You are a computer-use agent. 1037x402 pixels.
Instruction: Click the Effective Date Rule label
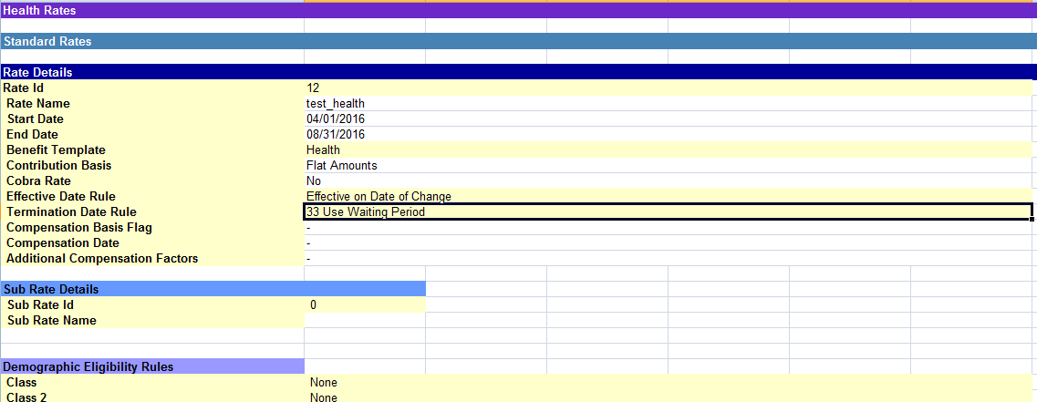pos(152,196)
